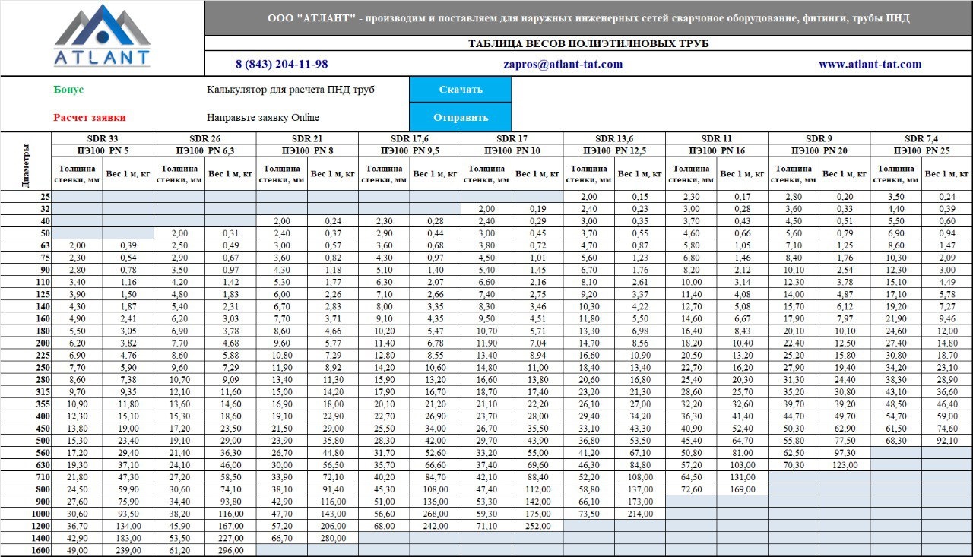Select the SDR 7,4 column header

click(921, 138)
